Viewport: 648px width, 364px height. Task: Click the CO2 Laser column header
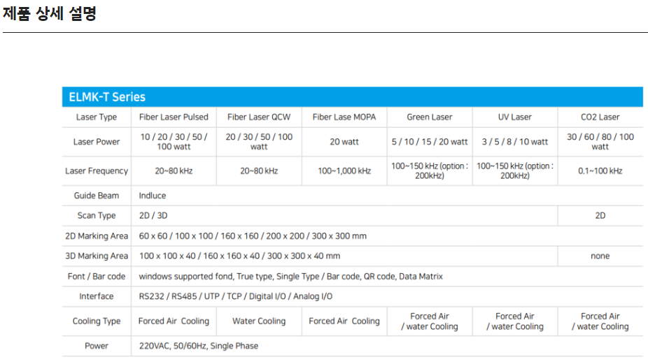coord(600,117)
